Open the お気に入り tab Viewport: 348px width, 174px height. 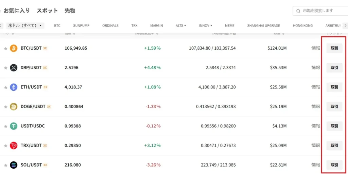[x=16, y=10]
